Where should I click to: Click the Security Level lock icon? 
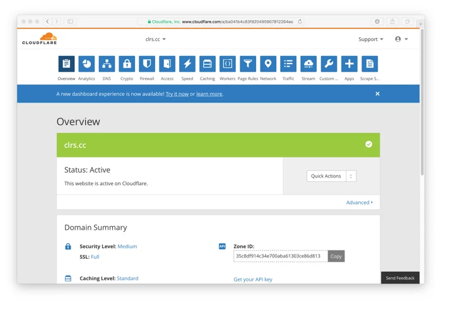(x=68, y=246)
